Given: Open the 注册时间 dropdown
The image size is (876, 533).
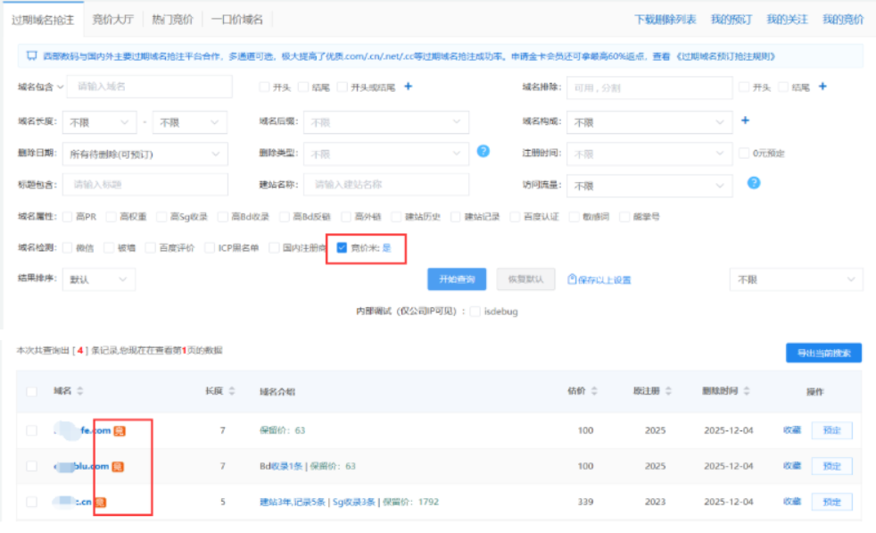Looking at the screenshot, I should 649,154.
